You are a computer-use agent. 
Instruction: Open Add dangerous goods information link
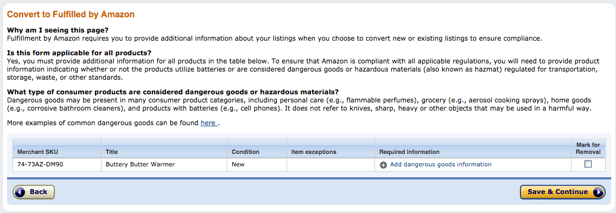(x=440, y=164)
